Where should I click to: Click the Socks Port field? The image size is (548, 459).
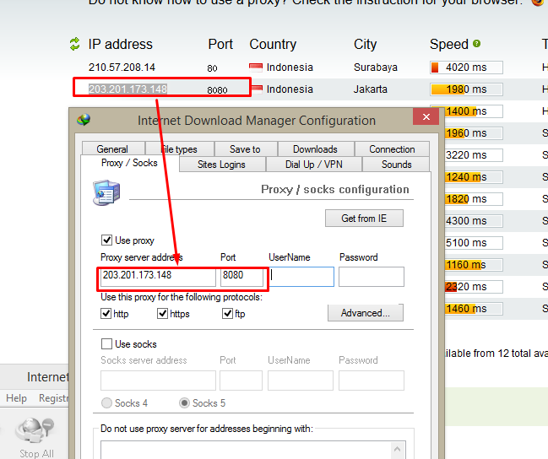(x=241, y=381)
